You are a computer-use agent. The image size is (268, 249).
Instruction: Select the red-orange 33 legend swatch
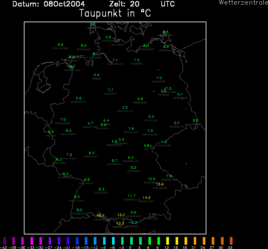click(x=231, y=241)
